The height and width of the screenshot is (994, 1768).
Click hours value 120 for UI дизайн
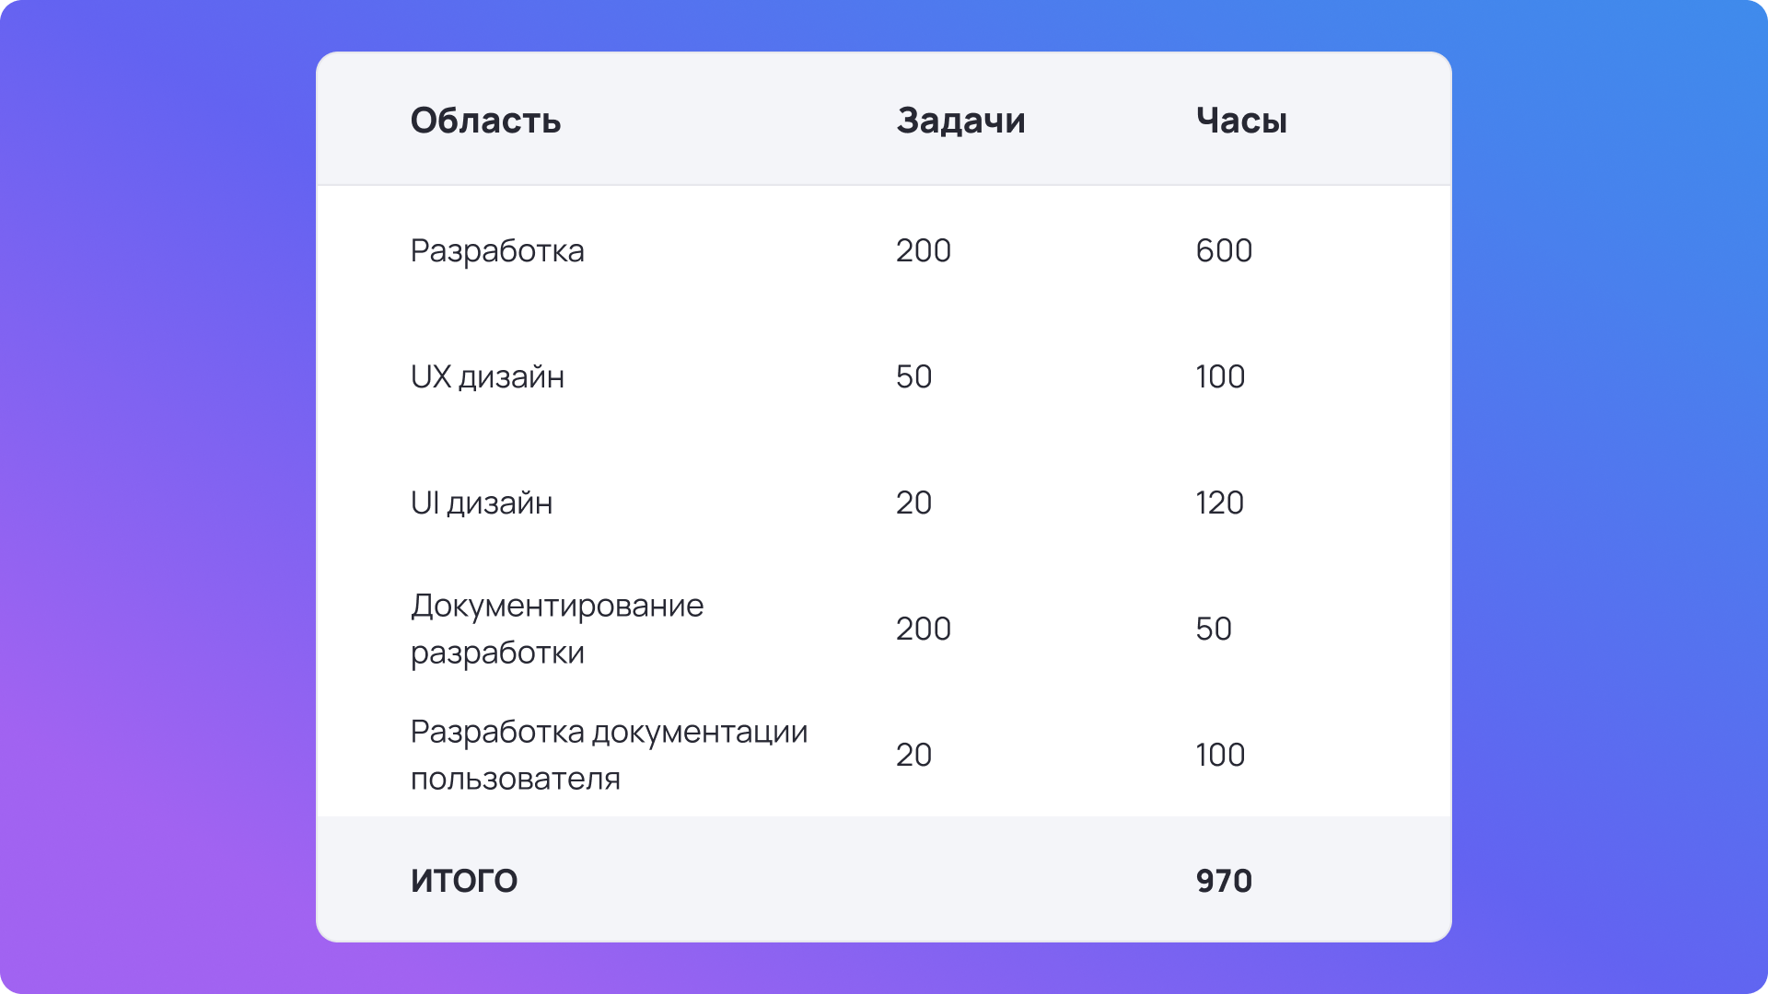(x=1220, y=503)
